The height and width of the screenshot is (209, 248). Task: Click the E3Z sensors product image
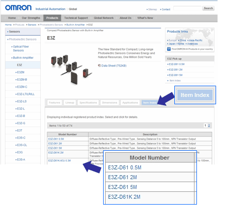pos(71,69)
